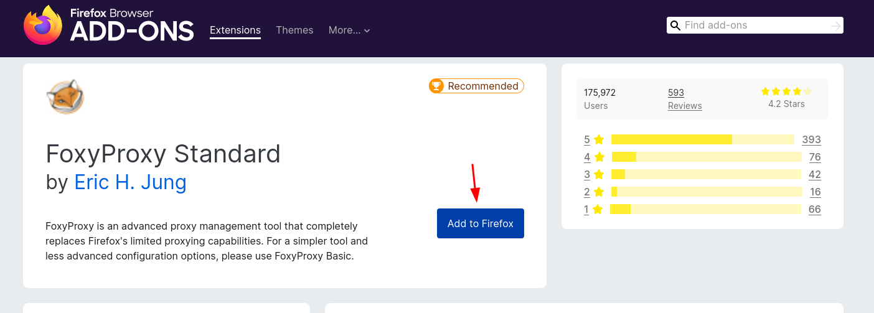Open the Extensions tab
Viewport: 874px width, 313px height.
coord(235,30)
